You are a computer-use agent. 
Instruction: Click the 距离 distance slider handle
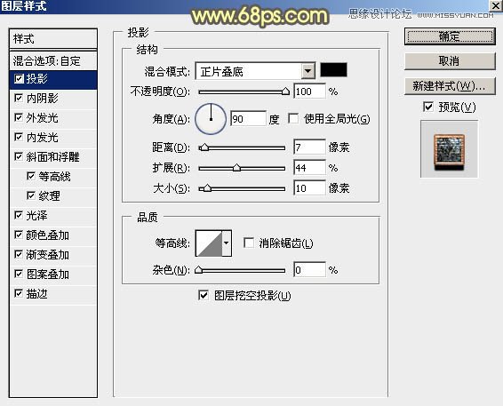(204, 147)
